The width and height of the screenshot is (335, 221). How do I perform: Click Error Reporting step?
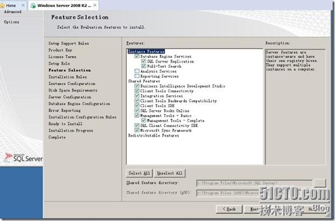pos(64,110)
